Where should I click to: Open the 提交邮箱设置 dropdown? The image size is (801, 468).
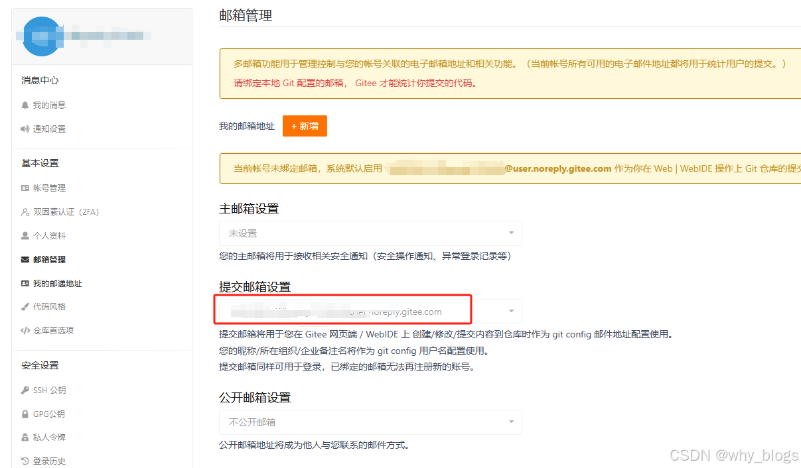click(x=370, y=312)
